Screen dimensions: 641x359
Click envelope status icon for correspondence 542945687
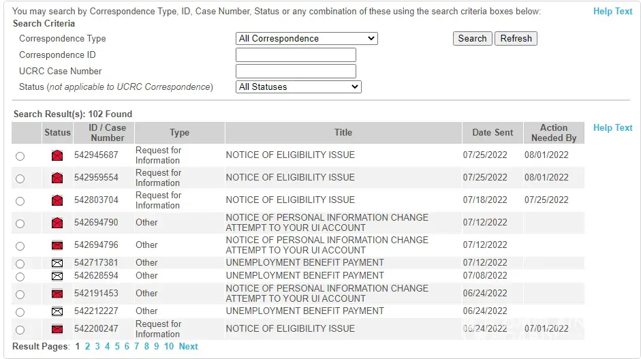(x=57, y=155)
